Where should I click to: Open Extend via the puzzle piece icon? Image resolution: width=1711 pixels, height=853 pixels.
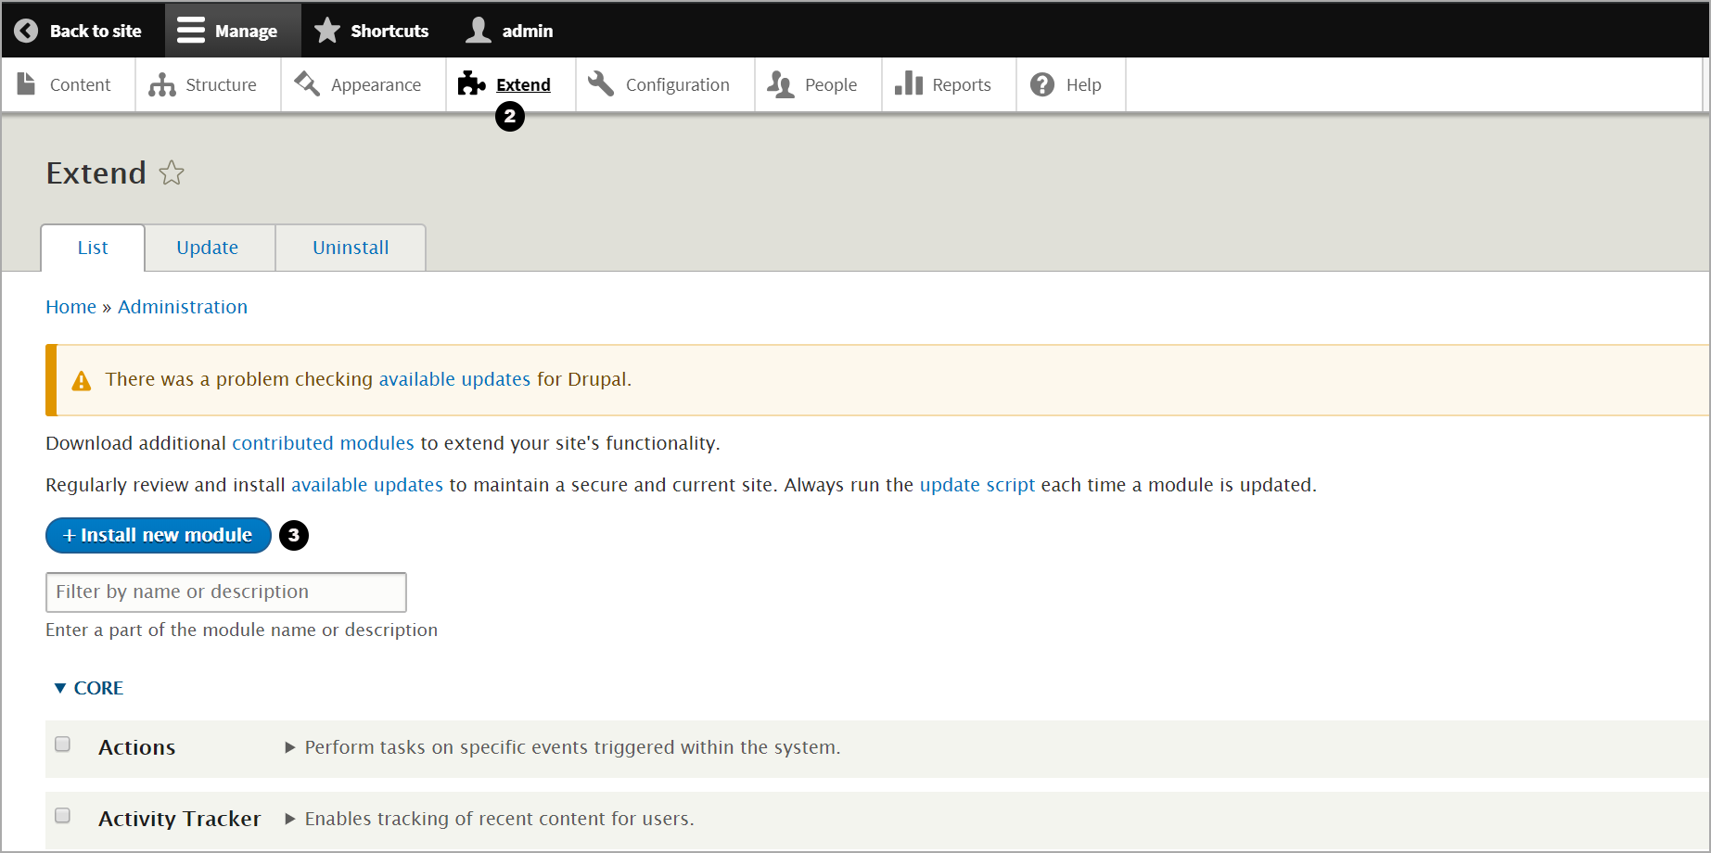(x=472, y=83)
